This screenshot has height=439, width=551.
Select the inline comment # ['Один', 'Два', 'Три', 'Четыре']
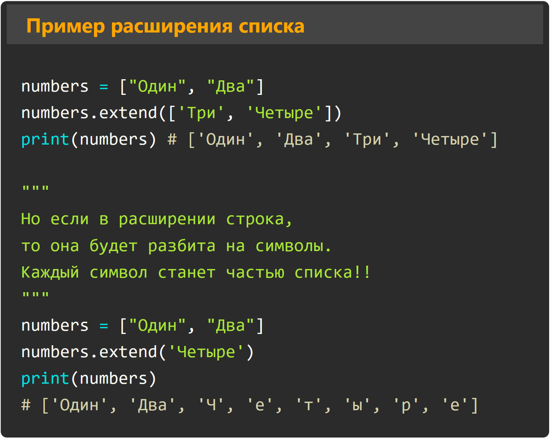(x=333, y=139)
